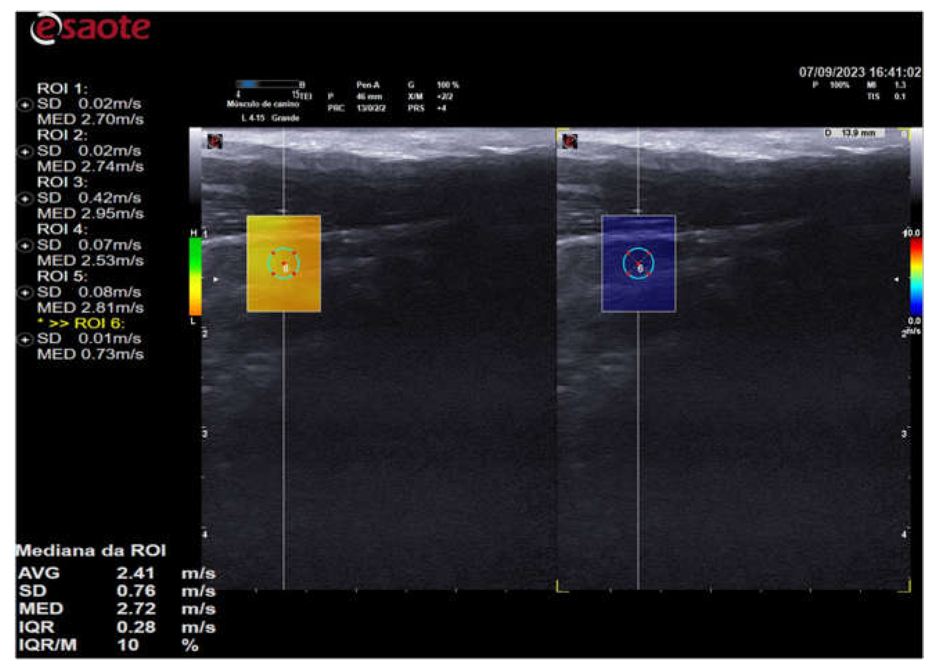This screenshot has height=670, width=935.
Task: Select the ROI 3 label in measurement list
Action: point(62,182)
